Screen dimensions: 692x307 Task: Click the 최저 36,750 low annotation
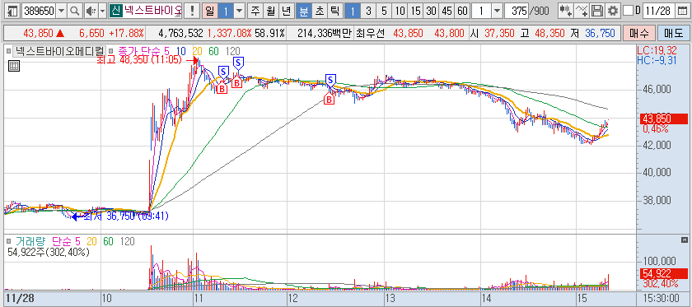126,216
